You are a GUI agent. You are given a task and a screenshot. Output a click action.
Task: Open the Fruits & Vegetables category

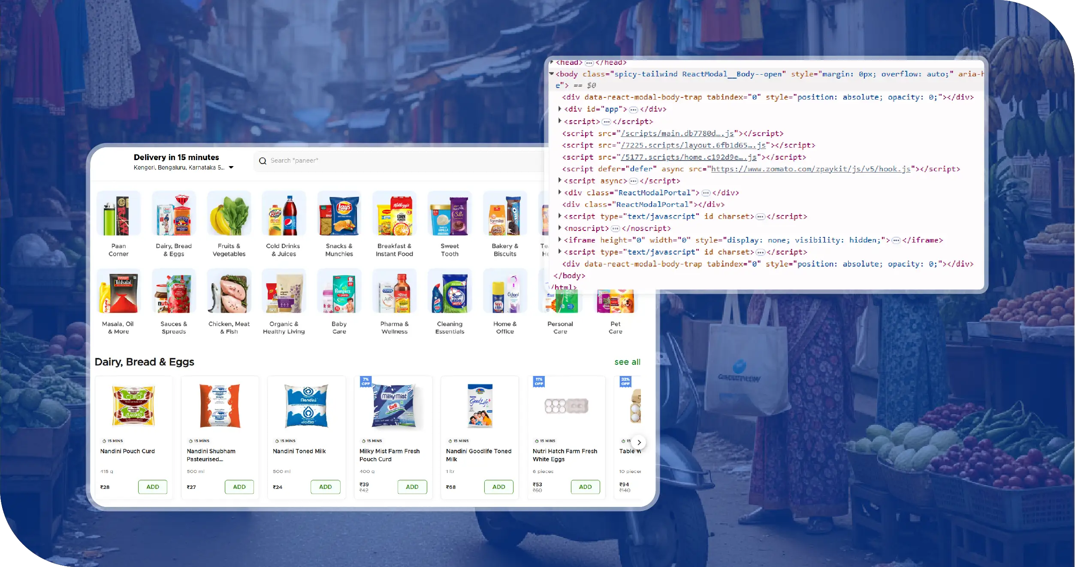point(229,213)
